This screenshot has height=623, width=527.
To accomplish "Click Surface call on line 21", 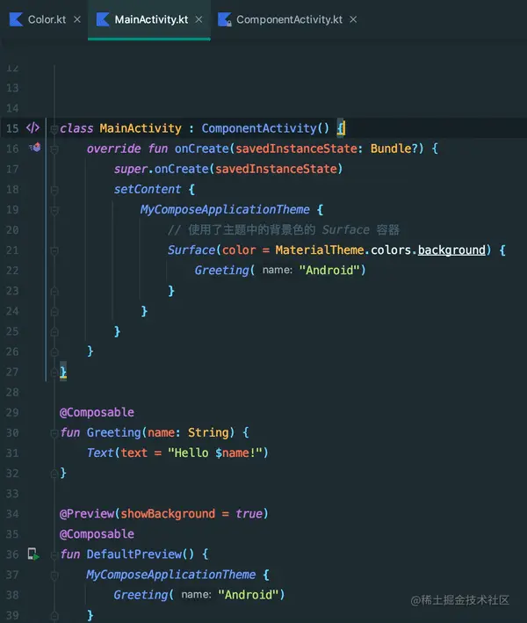I will 191,250.
